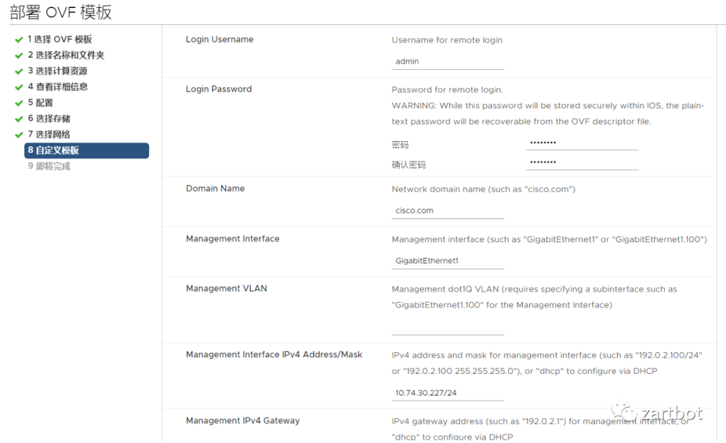Go to step 6 选择存储
The width and height of the screenshot is (726, 443).
coord(49,118)
